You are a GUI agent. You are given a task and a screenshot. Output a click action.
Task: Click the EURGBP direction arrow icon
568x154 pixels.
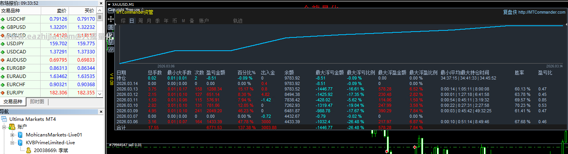point(3,68)
